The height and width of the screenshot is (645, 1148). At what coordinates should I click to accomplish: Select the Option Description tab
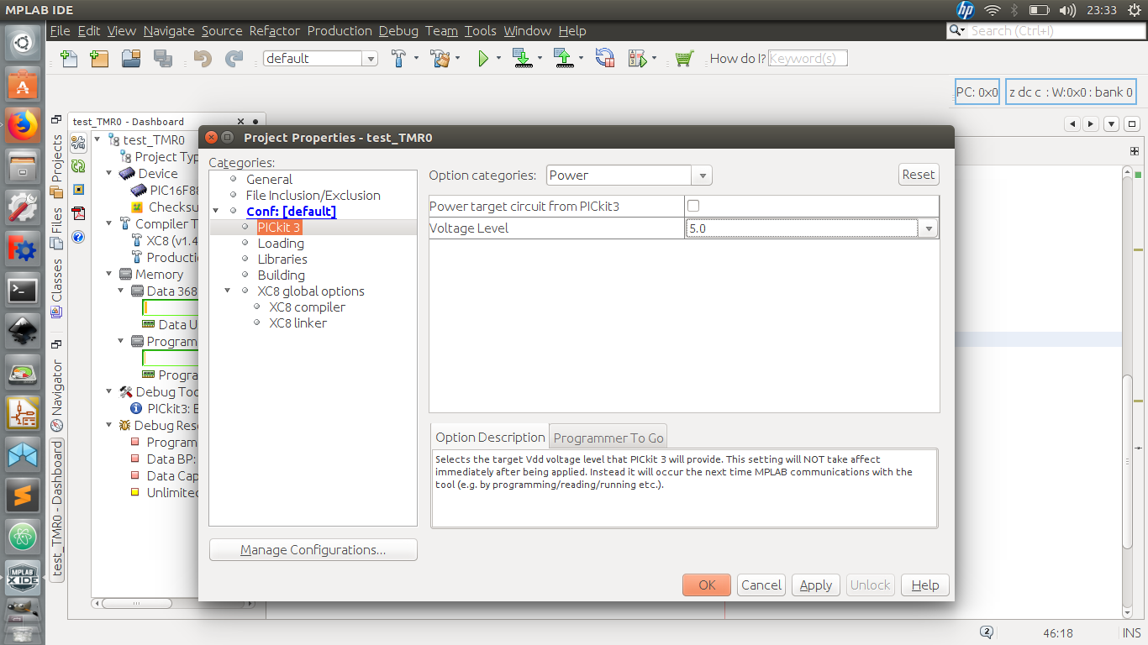(490, 437)
